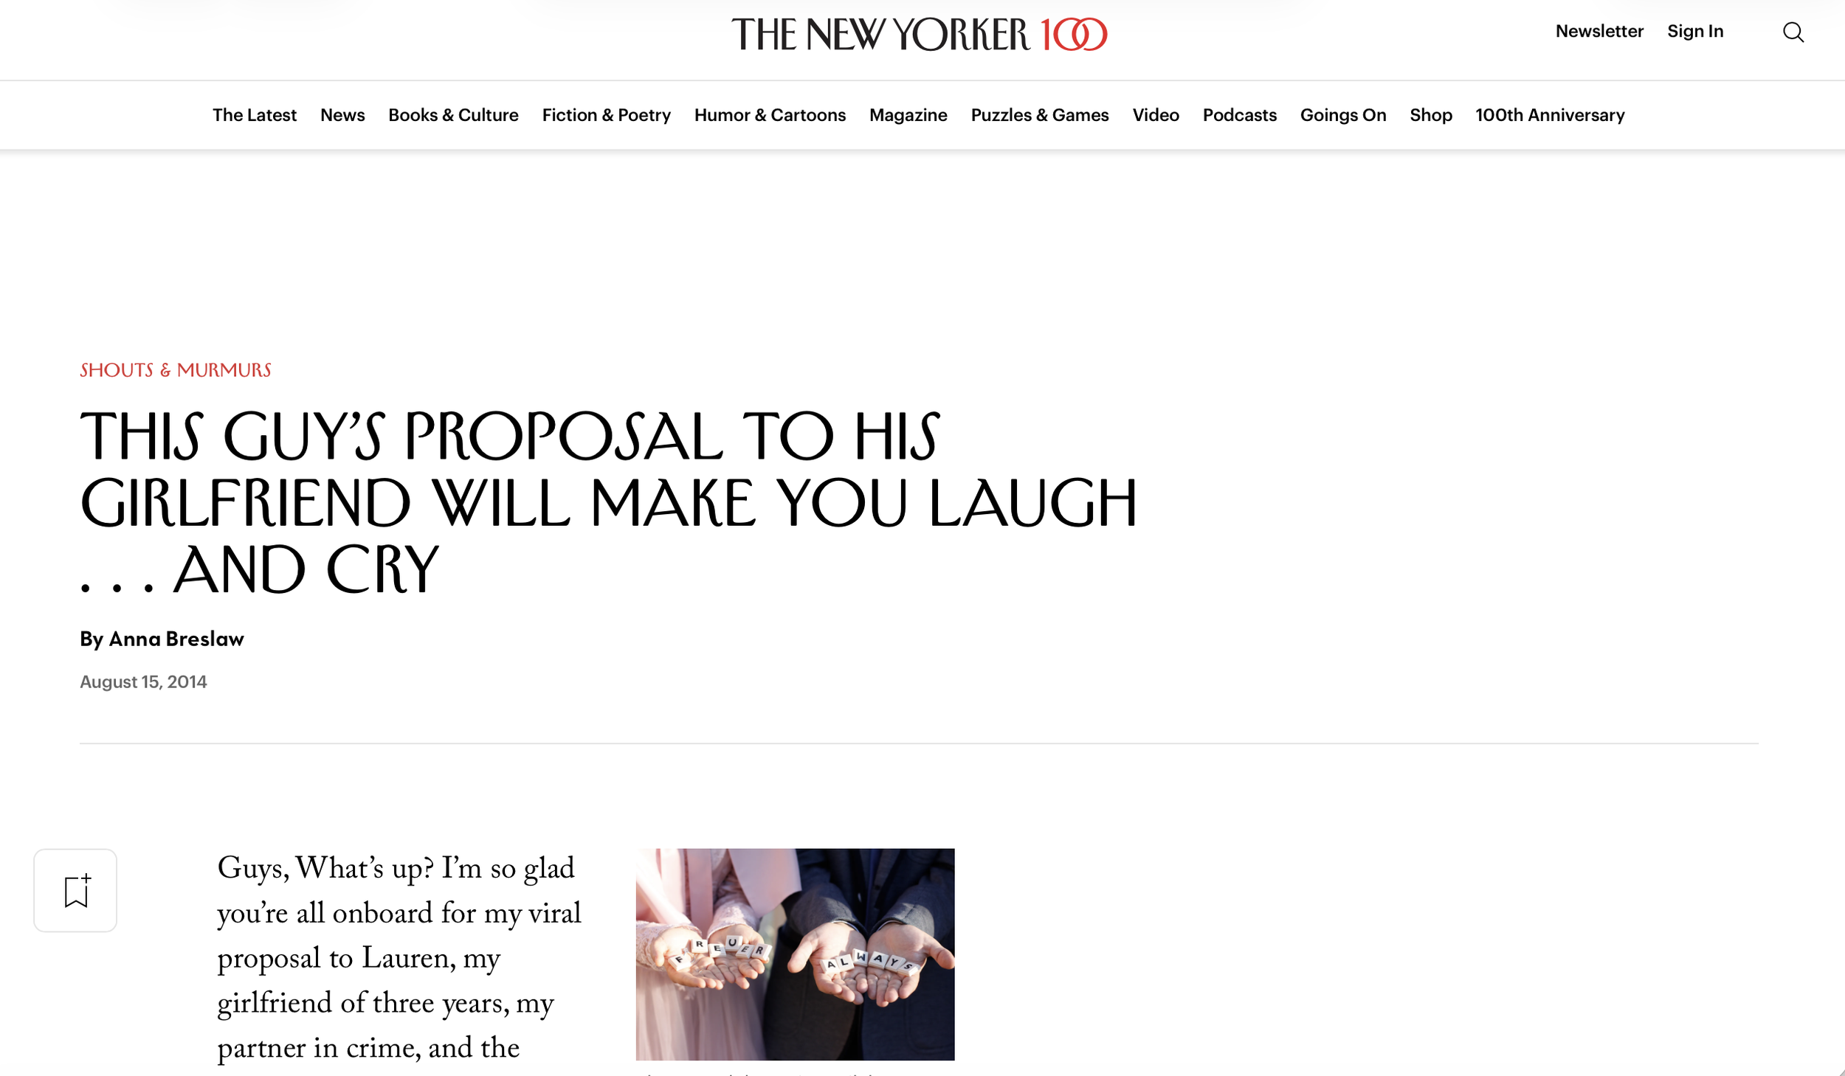This screenshot has width=1845, height=1076.
Task: Select Fiction & Poetry in navigation
Action: pos(606,115)
